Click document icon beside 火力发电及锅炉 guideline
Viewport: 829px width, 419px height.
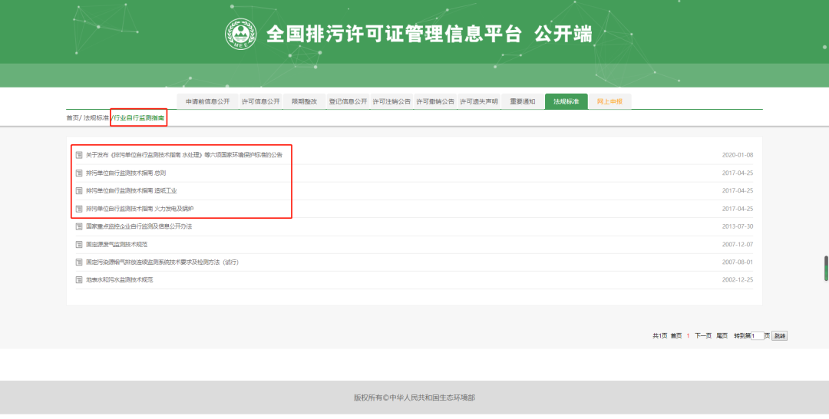[79, 208]
